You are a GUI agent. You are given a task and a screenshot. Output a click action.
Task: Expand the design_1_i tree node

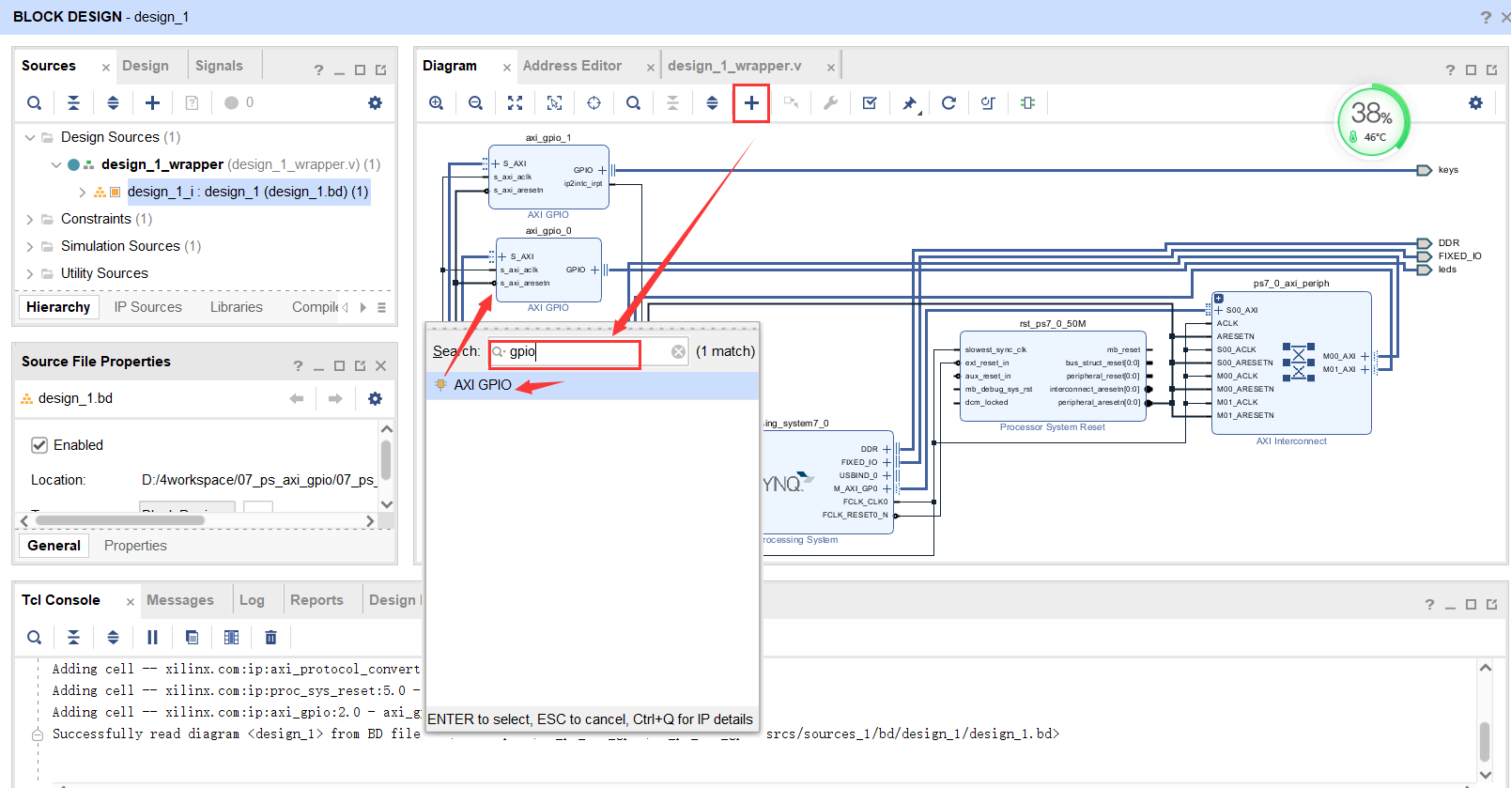[x=83, y=193]
